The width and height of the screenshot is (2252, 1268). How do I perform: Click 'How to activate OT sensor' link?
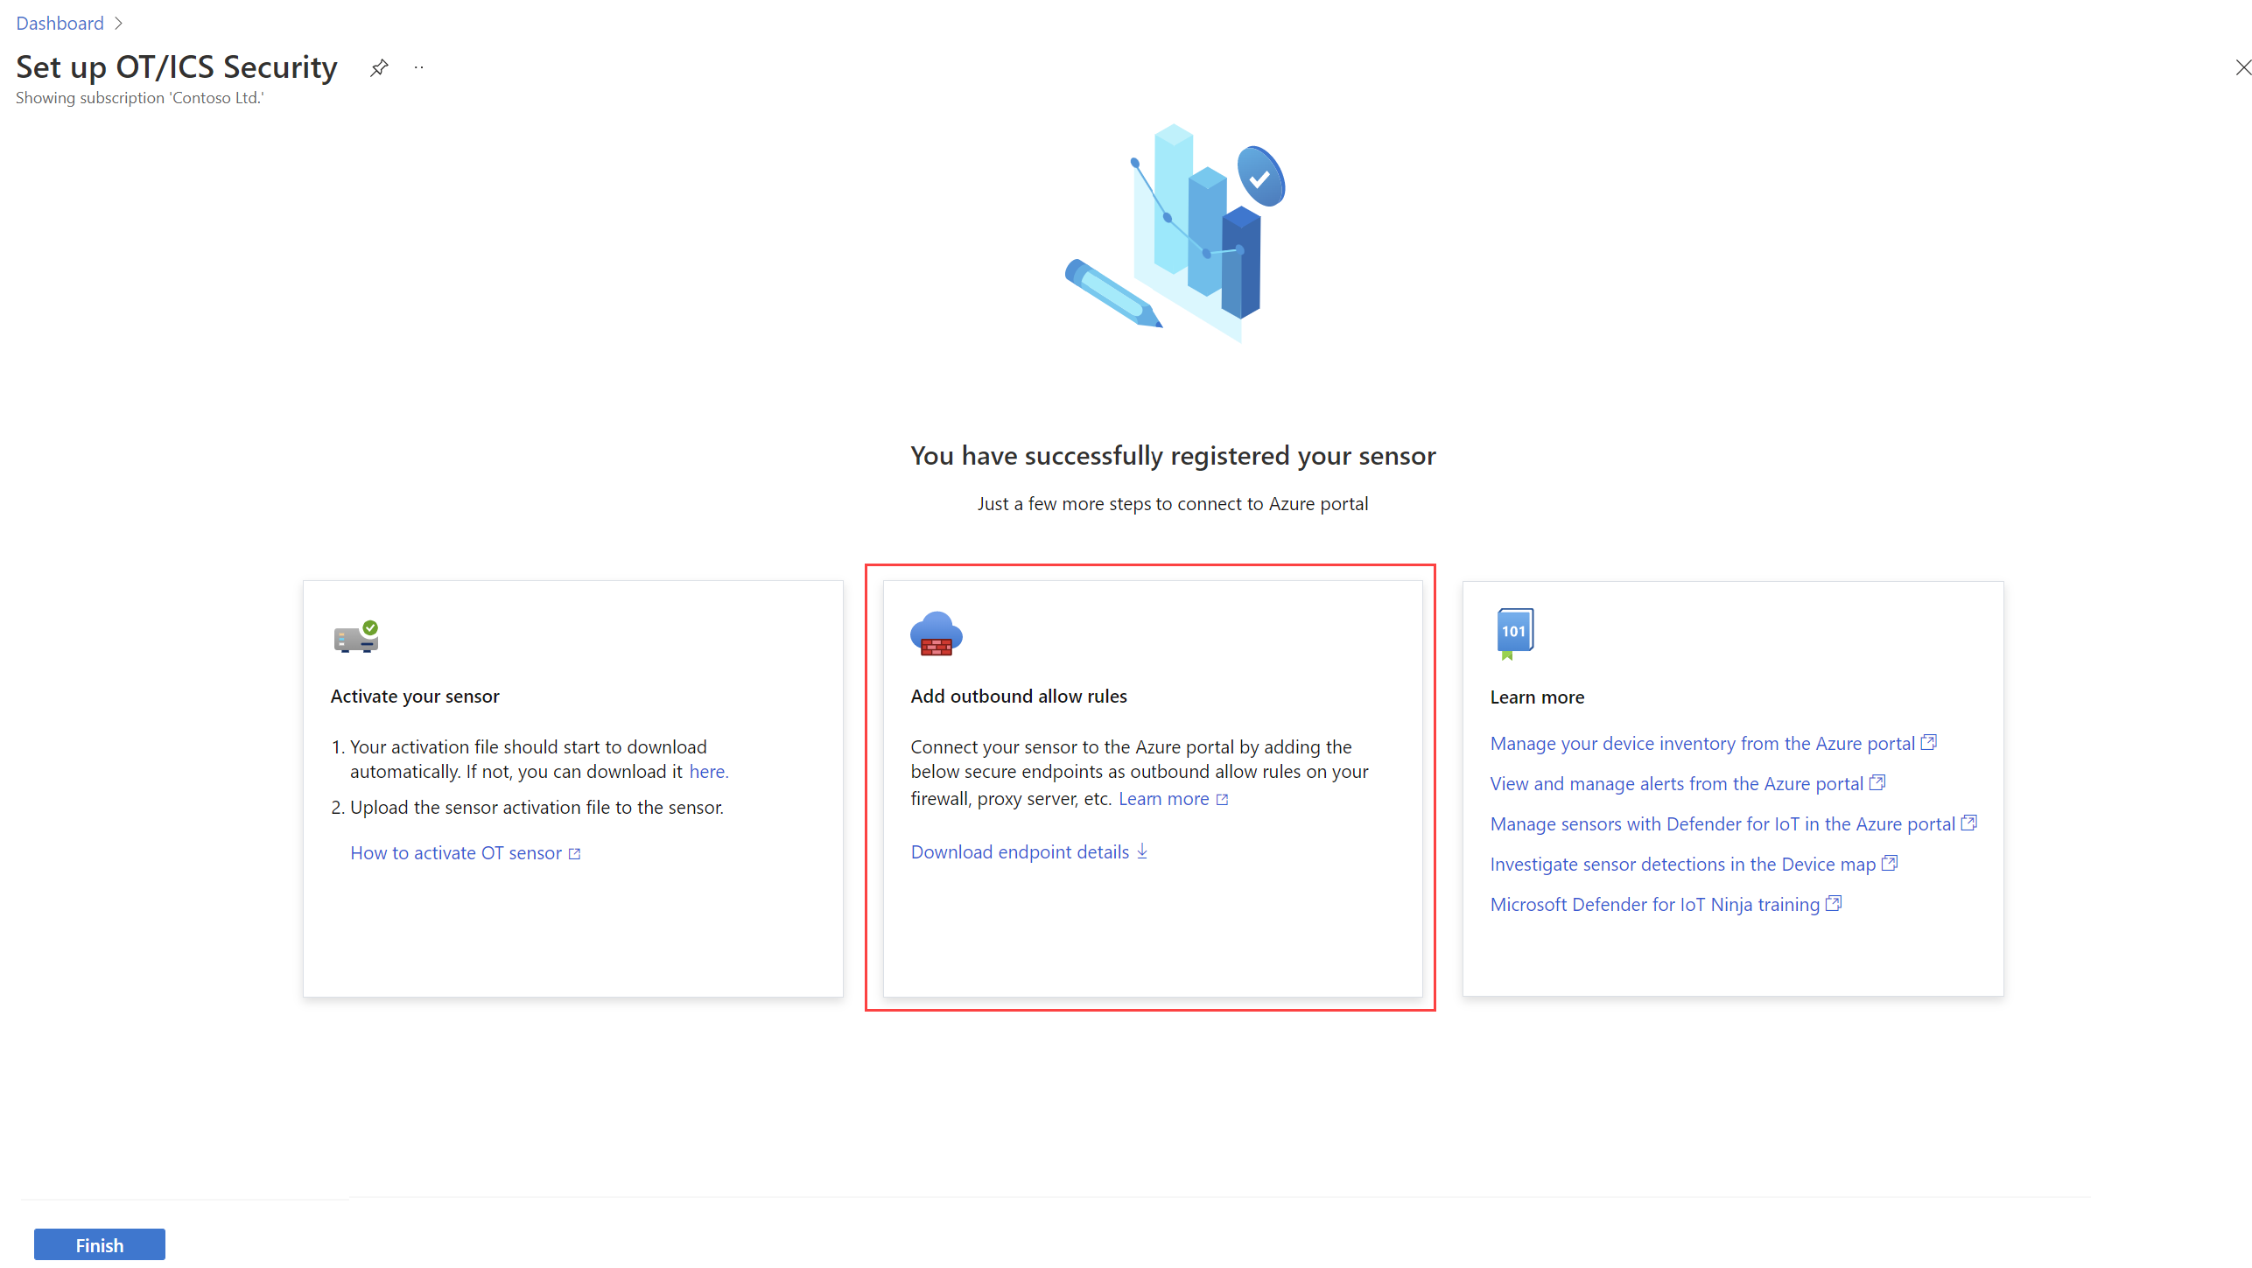click(466, 852)
